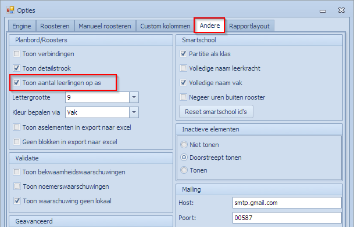The image size is (354, 227).
Task: Switch to the Roosteren tab
Action: (55, 26)
